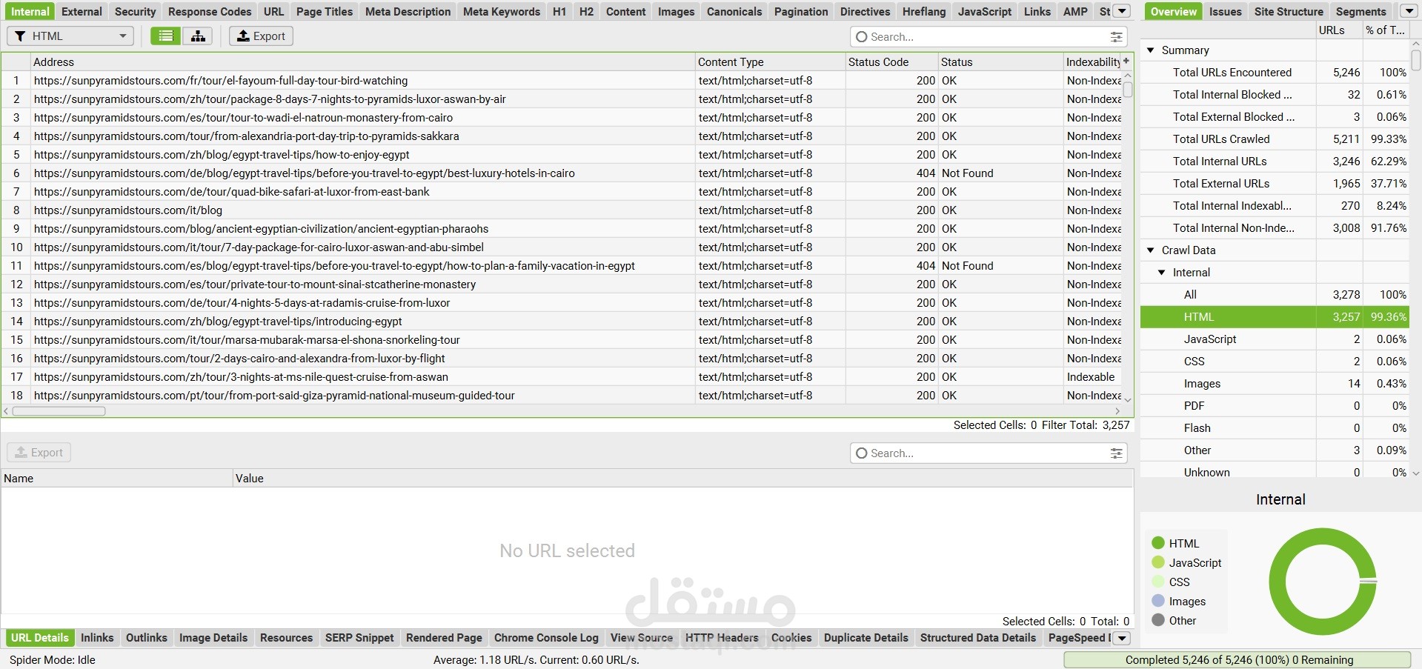The height and width of the screenshot is (669, 1422).
Task: Click the lower Export button
Action: tap(39, 452)
